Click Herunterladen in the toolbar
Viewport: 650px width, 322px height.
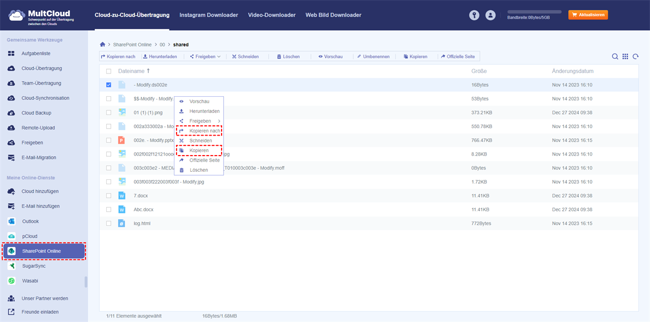(x=160, y=57)
